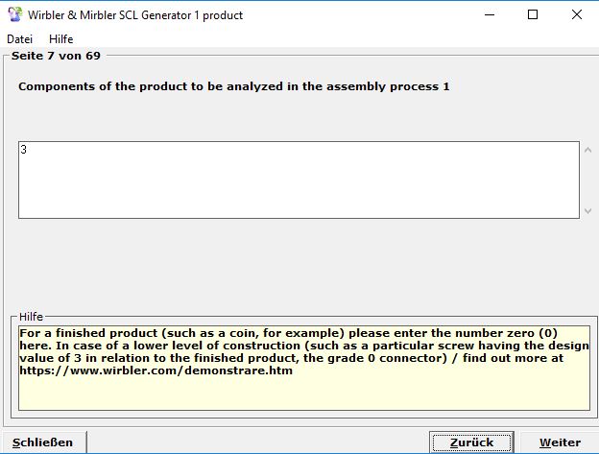
Task: Click the text field's scroll up arrow
Action: (x=588, y=150)
